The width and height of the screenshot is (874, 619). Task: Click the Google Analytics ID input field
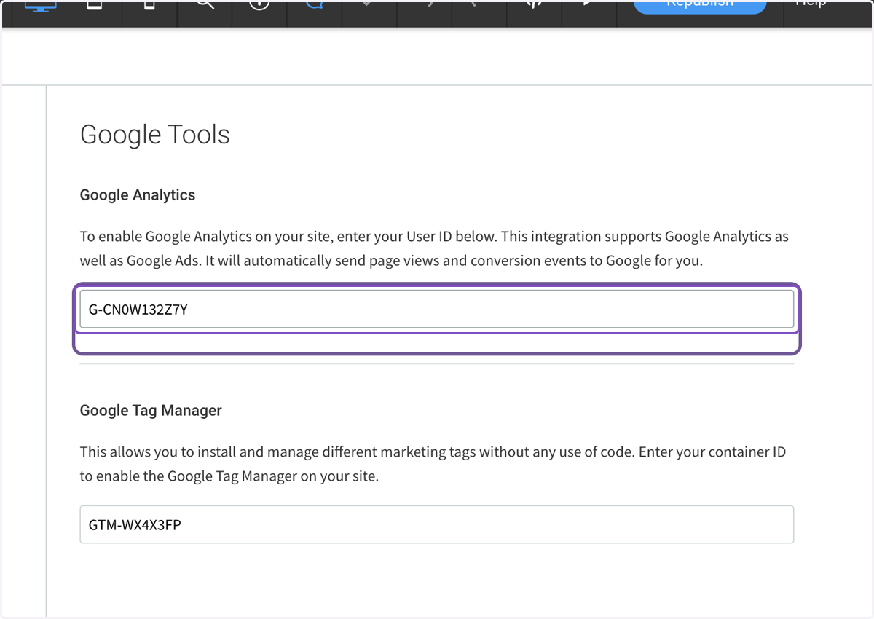[436, 309]
